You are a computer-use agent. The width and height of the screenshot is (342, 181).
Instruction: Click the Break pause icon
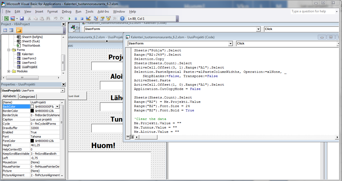[76, 18]
